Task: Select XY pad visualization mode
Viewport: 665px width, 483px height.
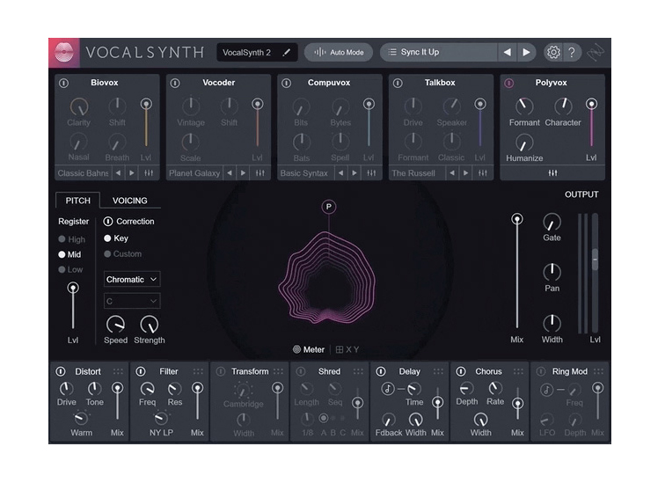Action: pyautogui.click(x=347, y=350)
